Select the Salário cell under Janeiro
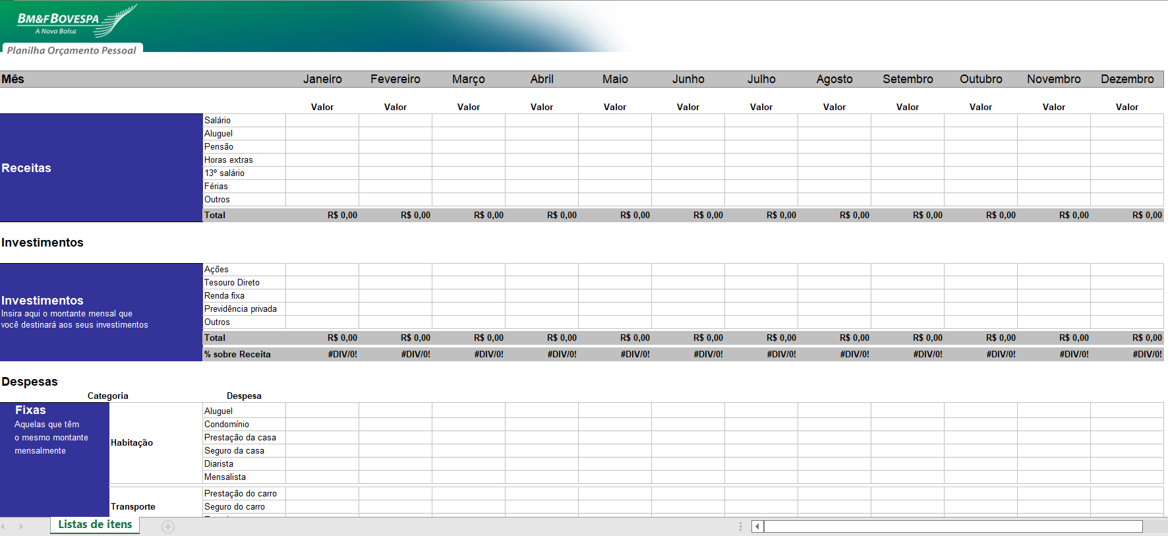1168x536 pixels. coord(322,121)
